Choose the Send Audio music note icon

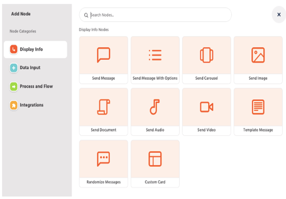[x=155, y=107]
